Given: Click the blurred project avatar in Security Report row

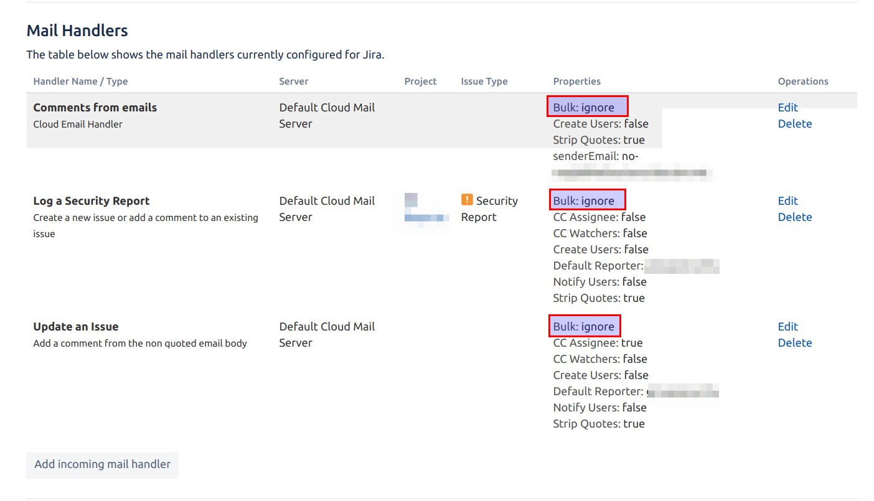Looking at the screenshot, I should click(x=411, y=200).
